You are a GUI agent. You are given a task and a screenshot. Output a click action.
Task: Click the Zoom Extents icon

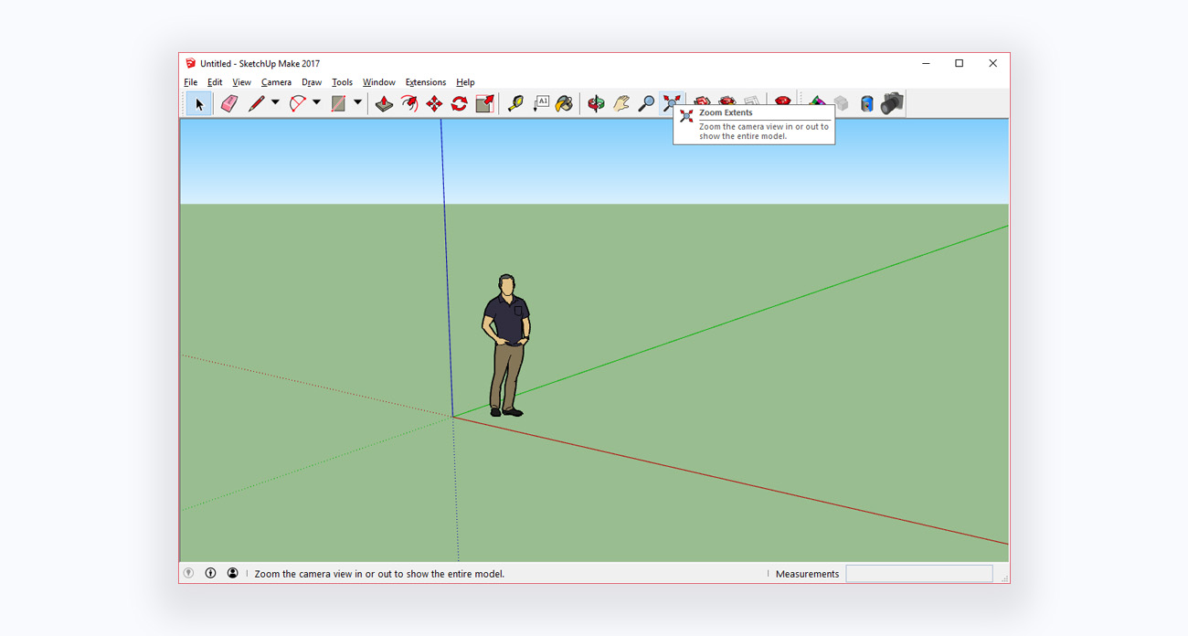coord(672,102)
